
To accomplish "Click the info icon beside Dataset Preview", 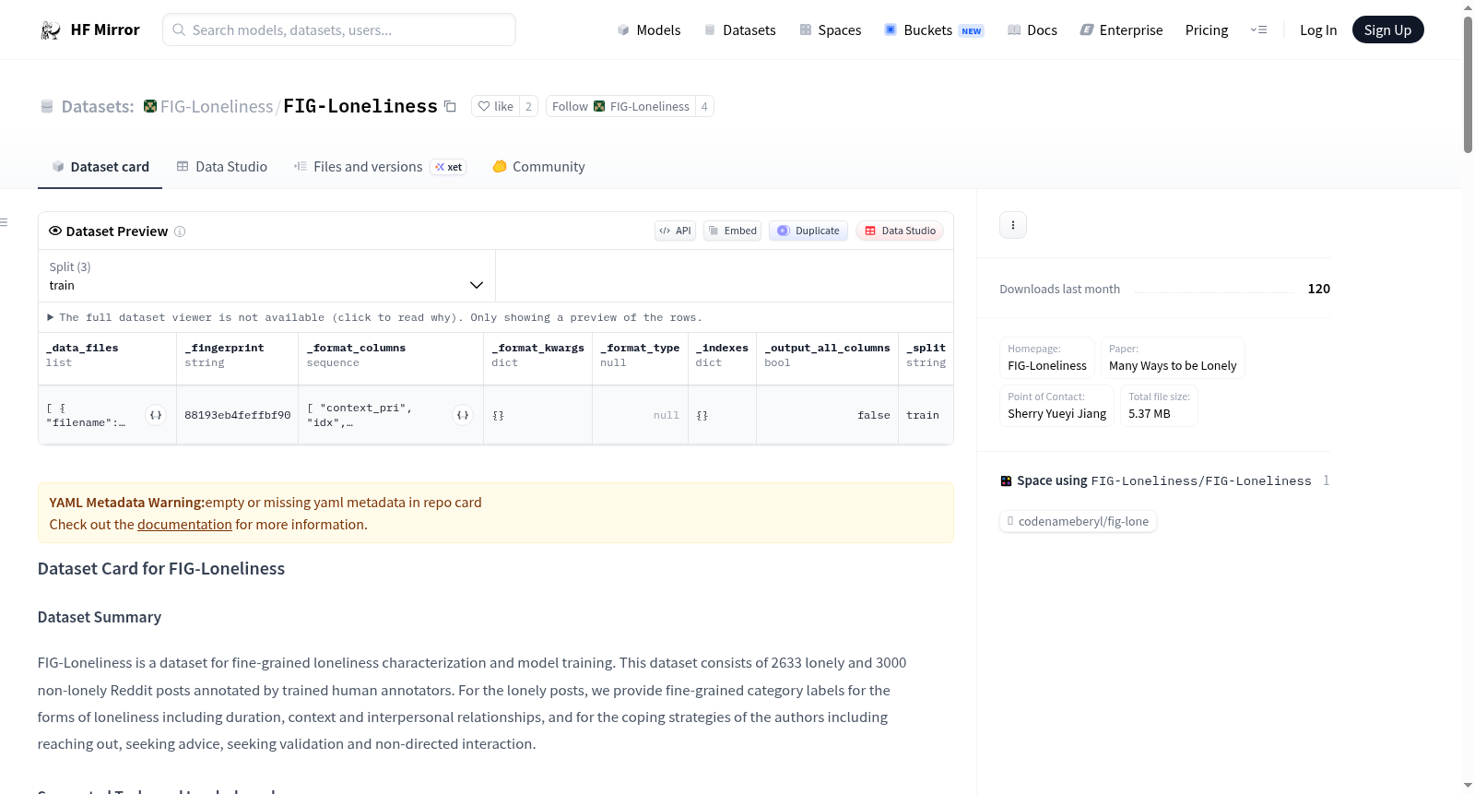I will pos(180,231).
